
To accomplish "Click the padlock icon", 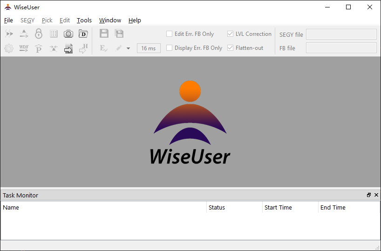I will coord(39,34).
